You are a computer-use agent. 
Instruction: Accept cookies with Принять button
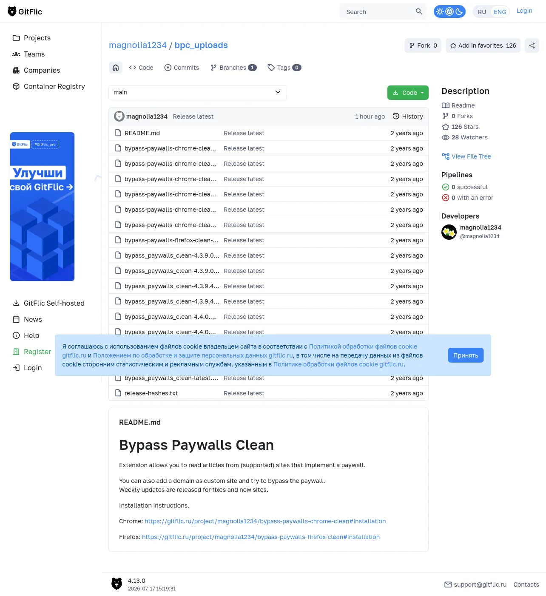466,355
